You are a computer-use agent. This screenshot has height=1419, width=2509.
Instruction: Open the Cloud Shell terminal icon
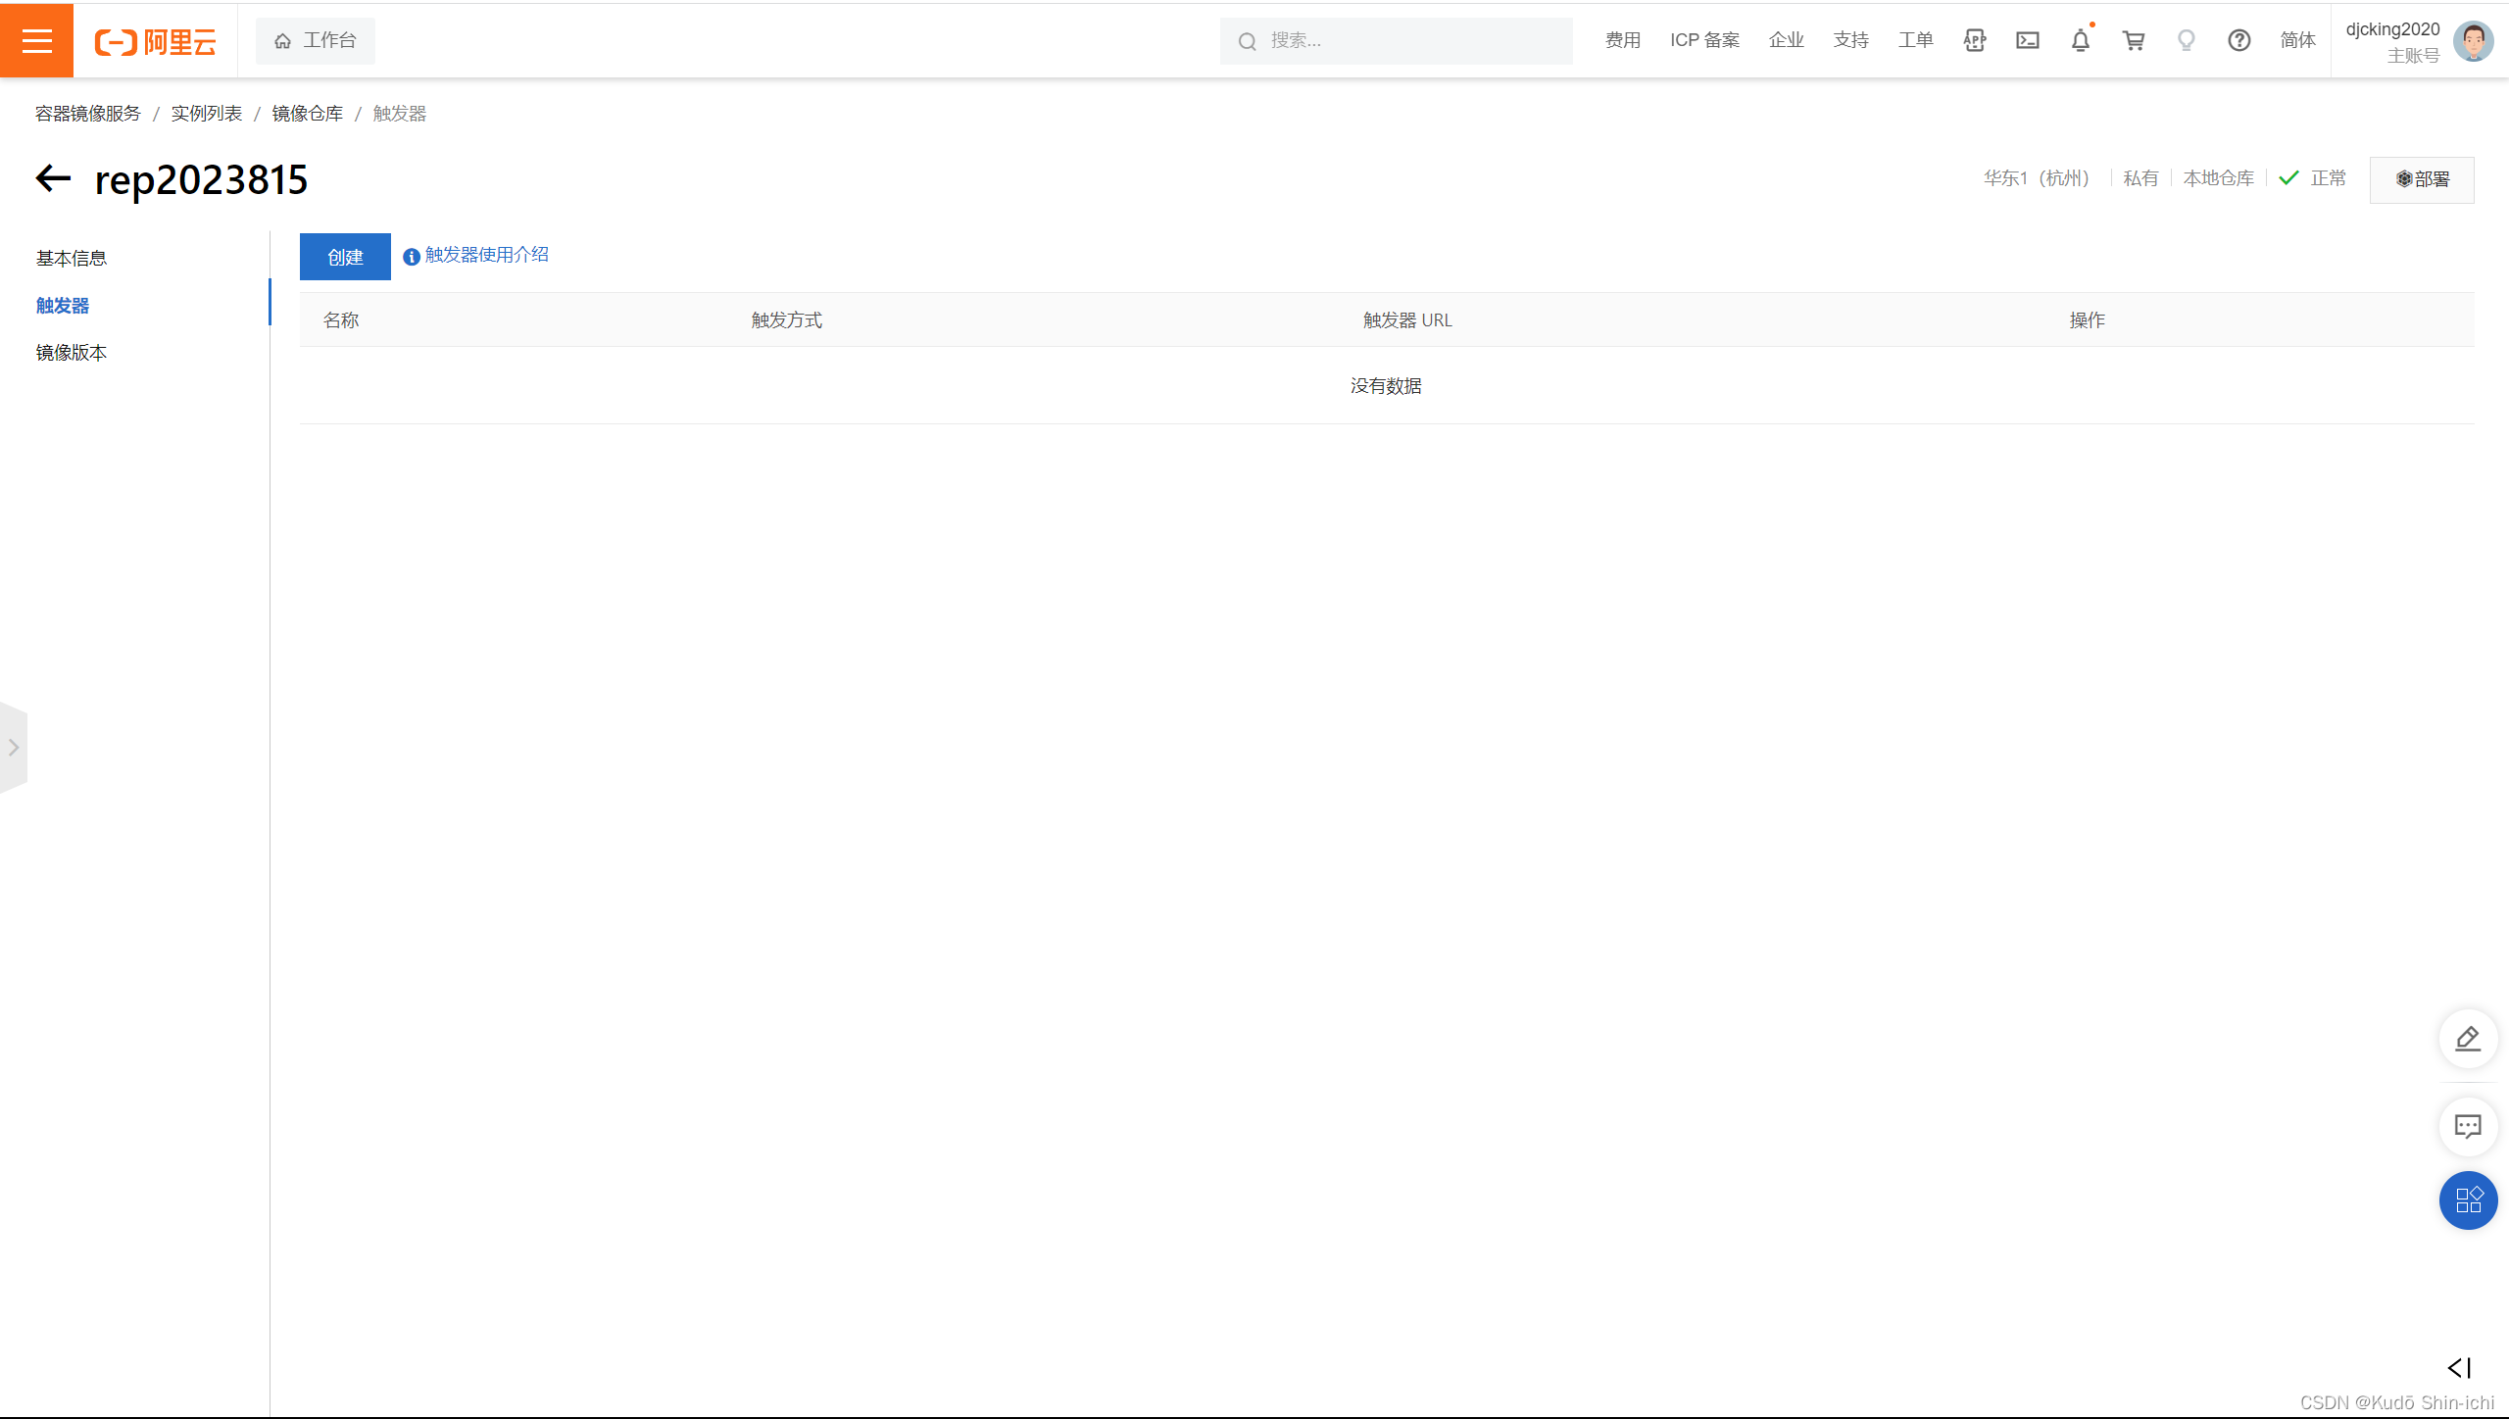[x=2027, y=40]
